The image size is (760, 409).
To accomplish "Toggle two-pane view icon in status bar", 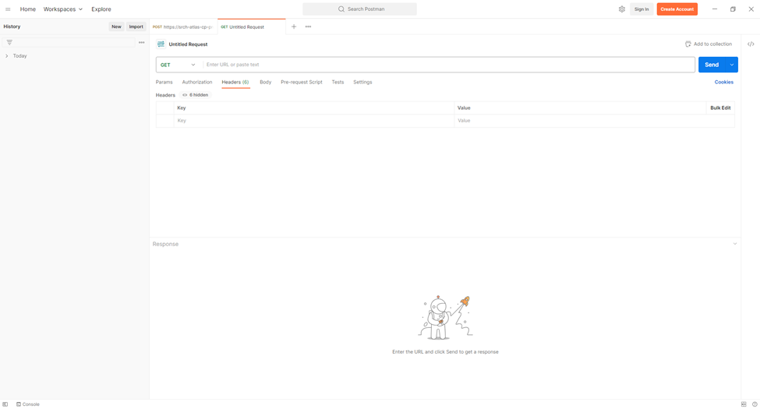I will [744, 404].
